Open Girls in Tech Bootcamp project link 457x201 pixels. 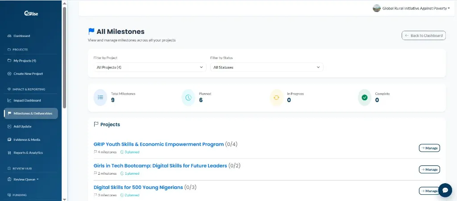click(160, 166)
